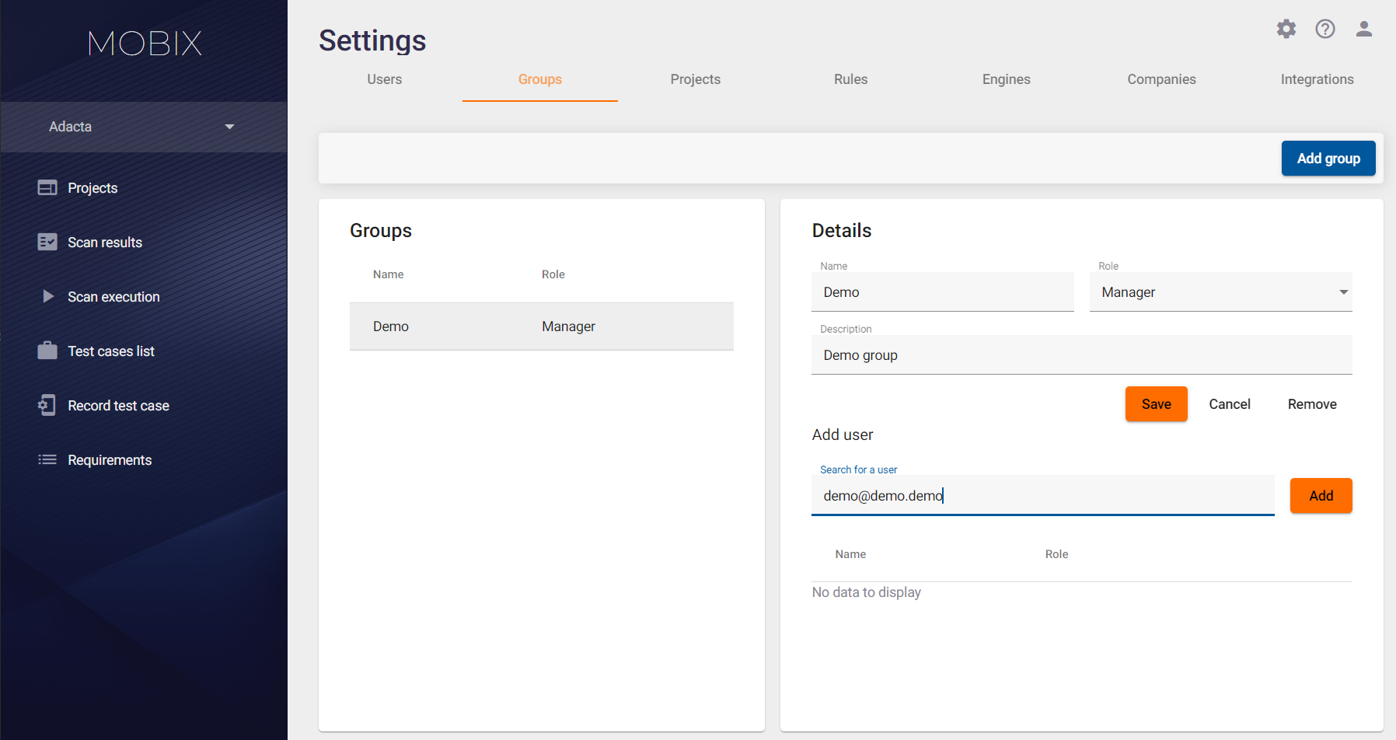Switch to the Users tab
This screenshot has height=740, width=1396.
point(385,79)
